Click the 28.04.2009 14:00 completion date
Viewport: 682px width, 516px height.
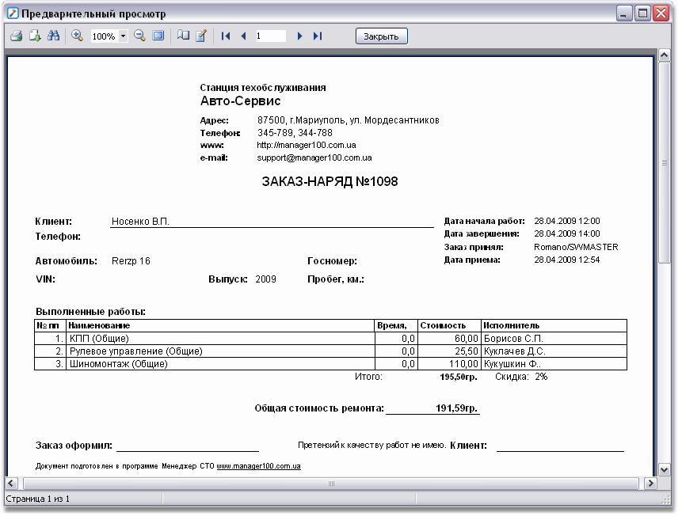click(566, 234)
